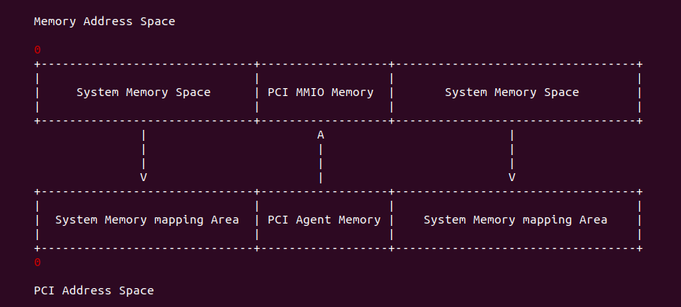The height and width of the screenshot is (307, 681).
Task: Click the word 'Address' in the top heading
Action: click(108, 21)
